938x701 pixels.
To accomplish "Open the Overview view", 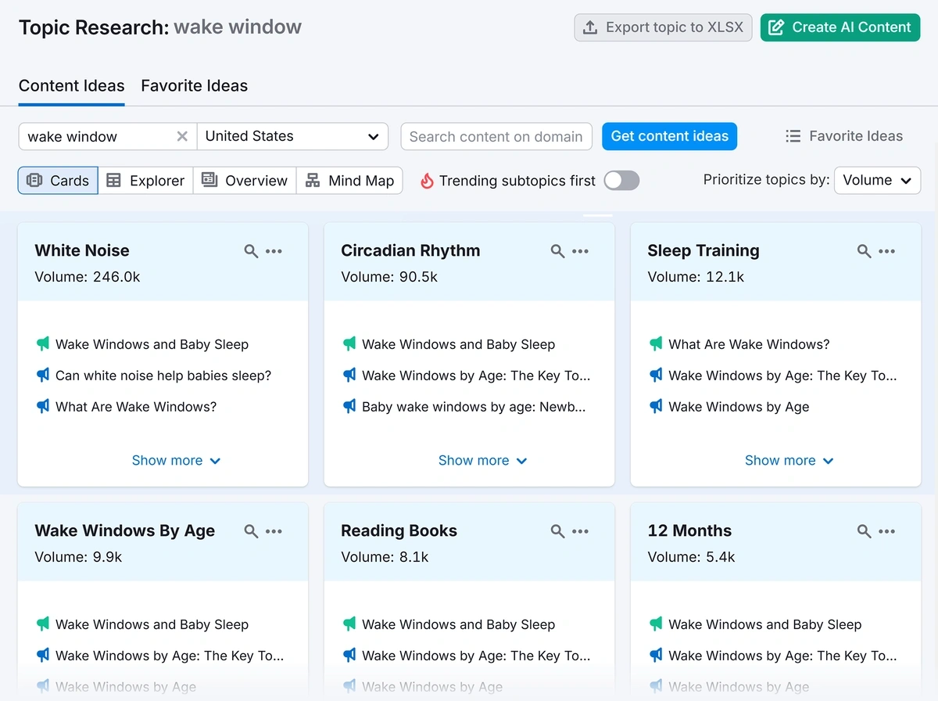I will tap(244, 181).
